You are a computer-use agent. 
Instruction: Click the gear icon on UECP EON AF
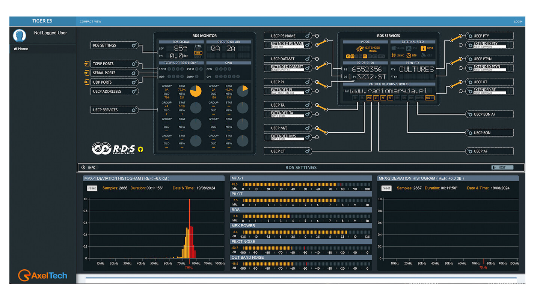(470, 114)
